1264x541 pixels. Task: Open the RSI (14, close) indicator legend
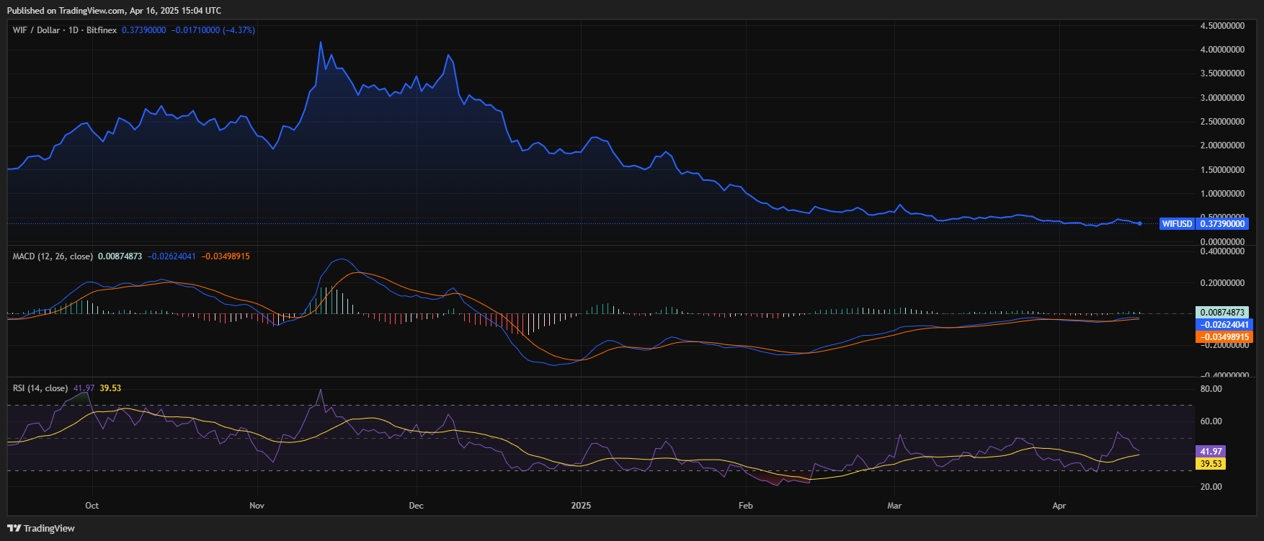click(40, 388)
